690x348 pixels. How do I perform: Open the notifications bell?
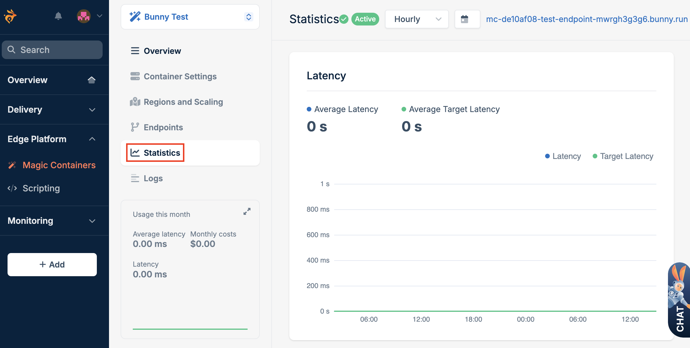tap(58, 16)
